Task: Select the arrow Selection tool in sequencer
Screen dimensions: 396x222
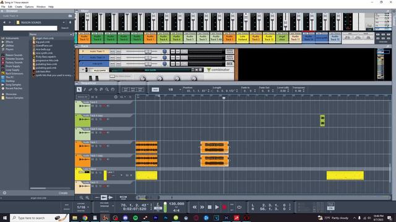Action: (x=79, y=89)
